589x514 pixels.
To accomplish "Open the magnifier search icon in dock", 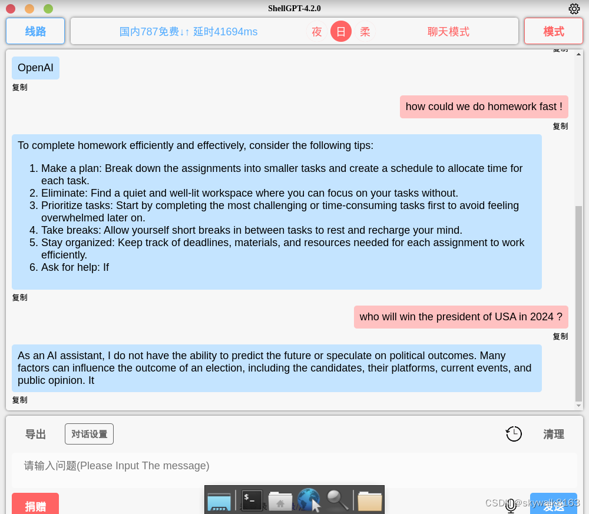I will coord(337,501).
